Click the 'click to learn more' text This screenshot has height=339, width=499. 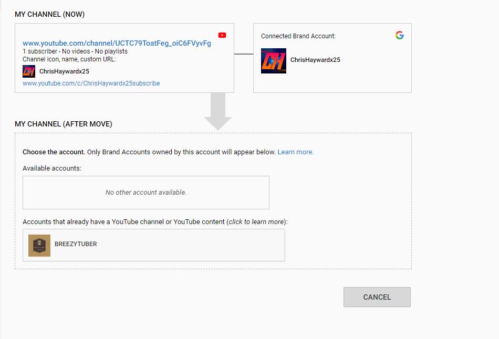coord(256,221)
